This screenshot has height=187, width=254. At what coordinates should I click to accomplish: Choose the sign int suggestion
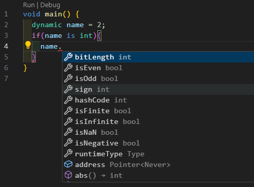tap(158, 89)
